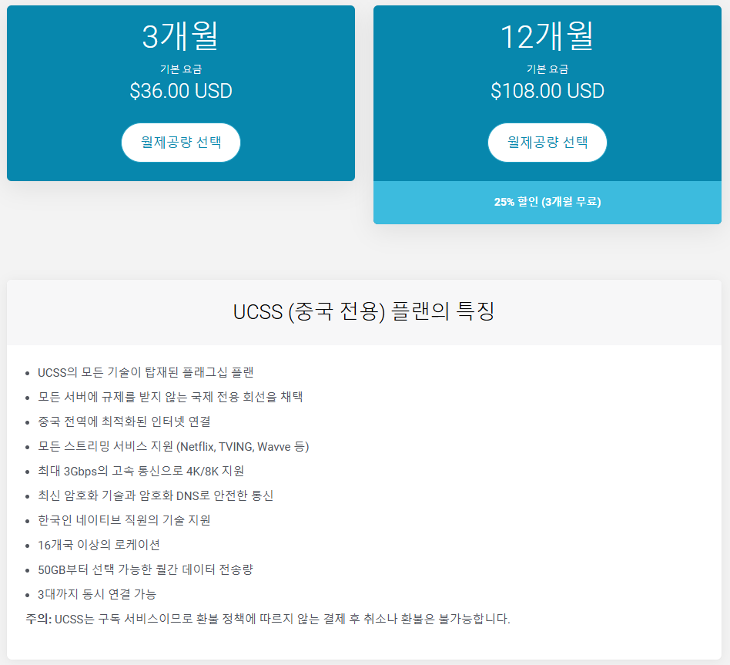Click the 국제 전용 회선 bullet item
This screenshot has height=665, width=730.
click(x=170, y=397)
